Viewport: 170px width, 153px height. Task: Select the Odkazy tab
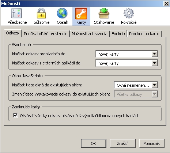[12, 33]
